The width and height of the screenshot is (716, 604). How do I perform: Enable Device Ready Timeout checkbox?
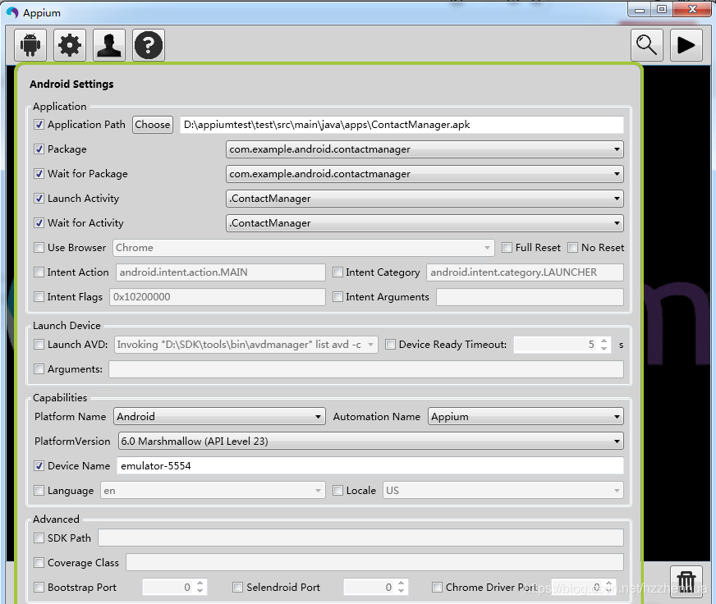(x=390, y=344)
